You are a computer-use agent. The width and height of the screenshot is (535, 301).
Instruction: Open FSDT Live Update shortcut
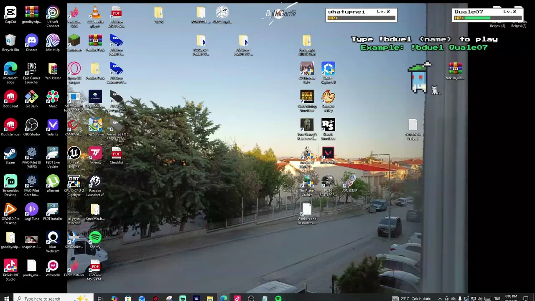pos(53,158)
